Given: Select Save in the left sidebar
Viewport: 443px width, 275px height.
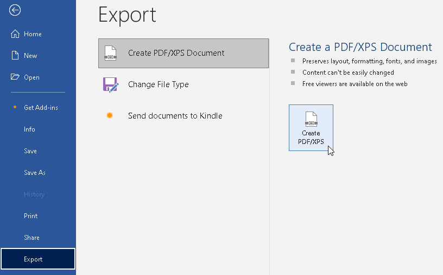Looking at the screenshot, I should click(30, 151).
